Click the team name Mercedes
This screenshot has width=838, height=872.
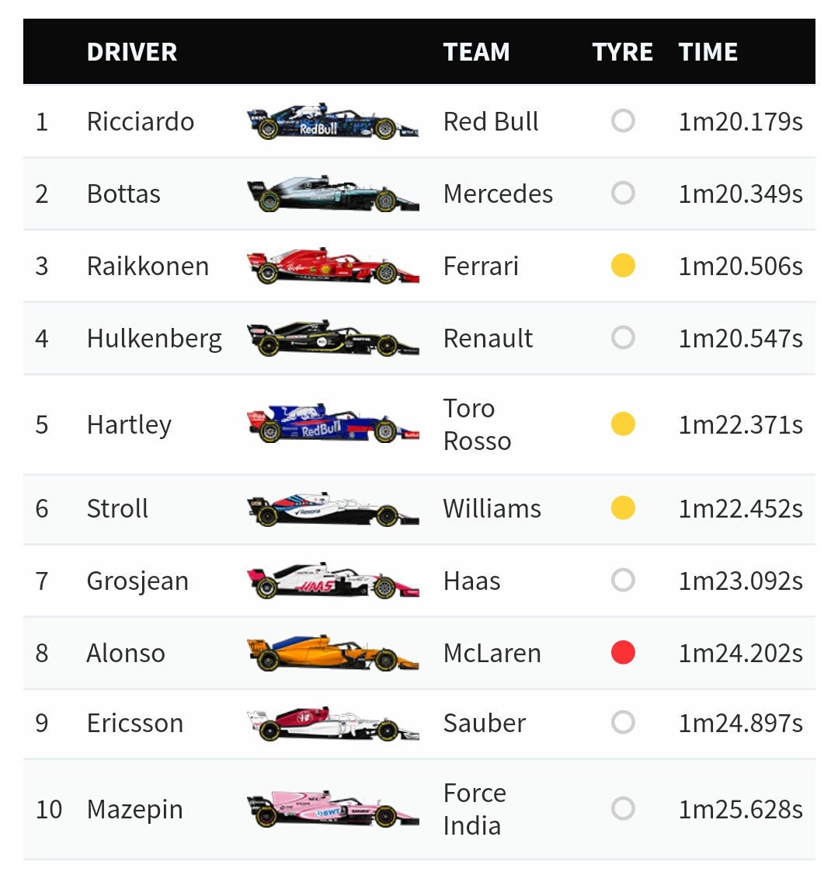(x=498, y=194)
